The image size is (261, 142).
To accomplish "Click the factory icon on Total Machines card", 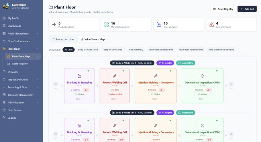I will [x=159, y=25].
